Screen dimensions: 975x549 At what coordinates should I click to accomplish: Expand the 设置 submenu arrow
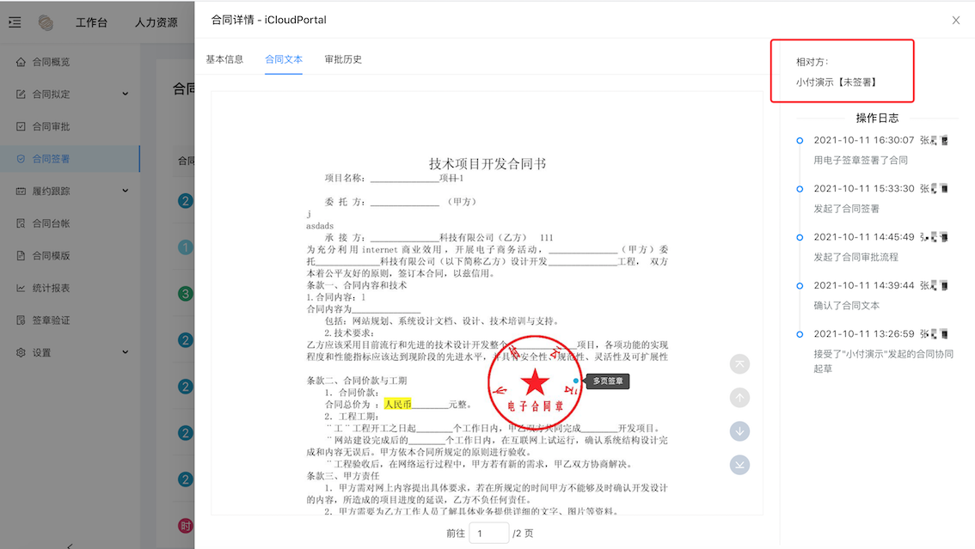pyautogui.click(x=125, y=352)
